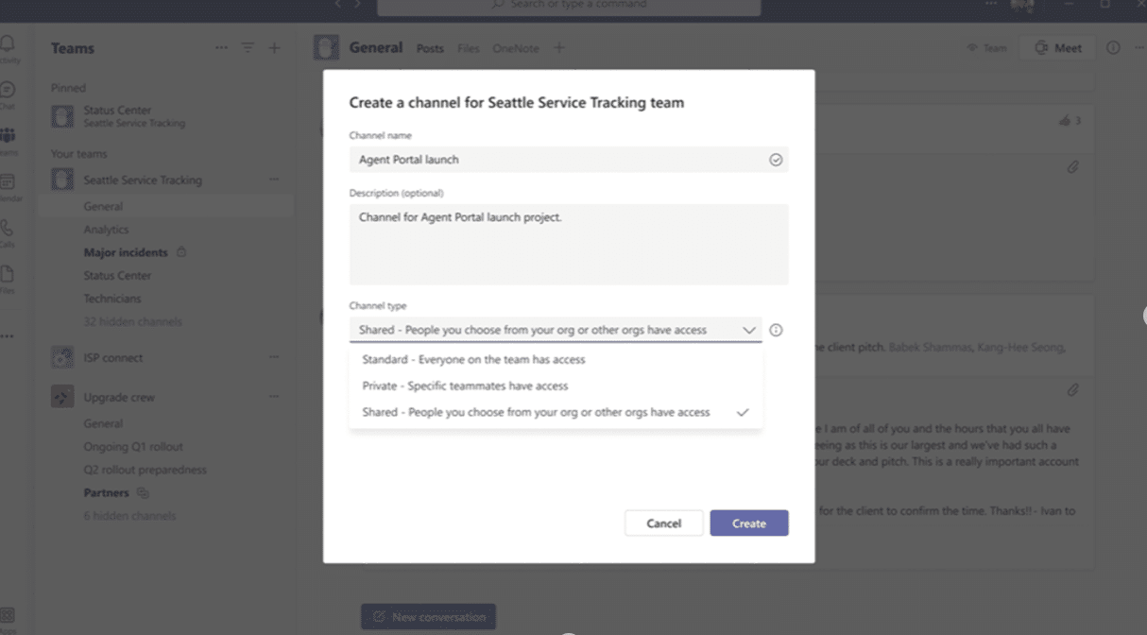
Task: Click the filter teams icon
Action: pos(248,48)
